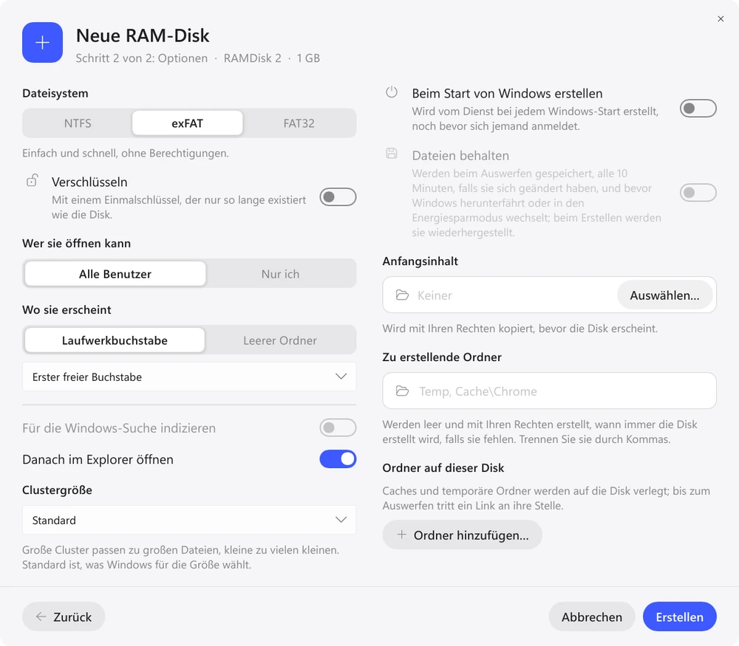Viewport: 739px width, 646px height.
Task: Click the Auswählen... button
Action: point(664,295)
